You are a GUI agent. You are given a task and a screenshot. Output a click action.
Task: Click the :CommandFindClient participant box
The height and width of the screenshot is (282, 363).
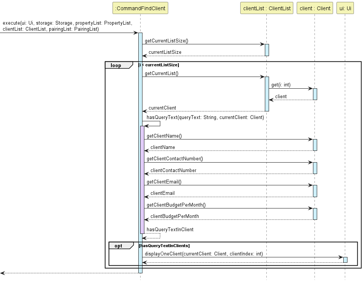[140, 8]
